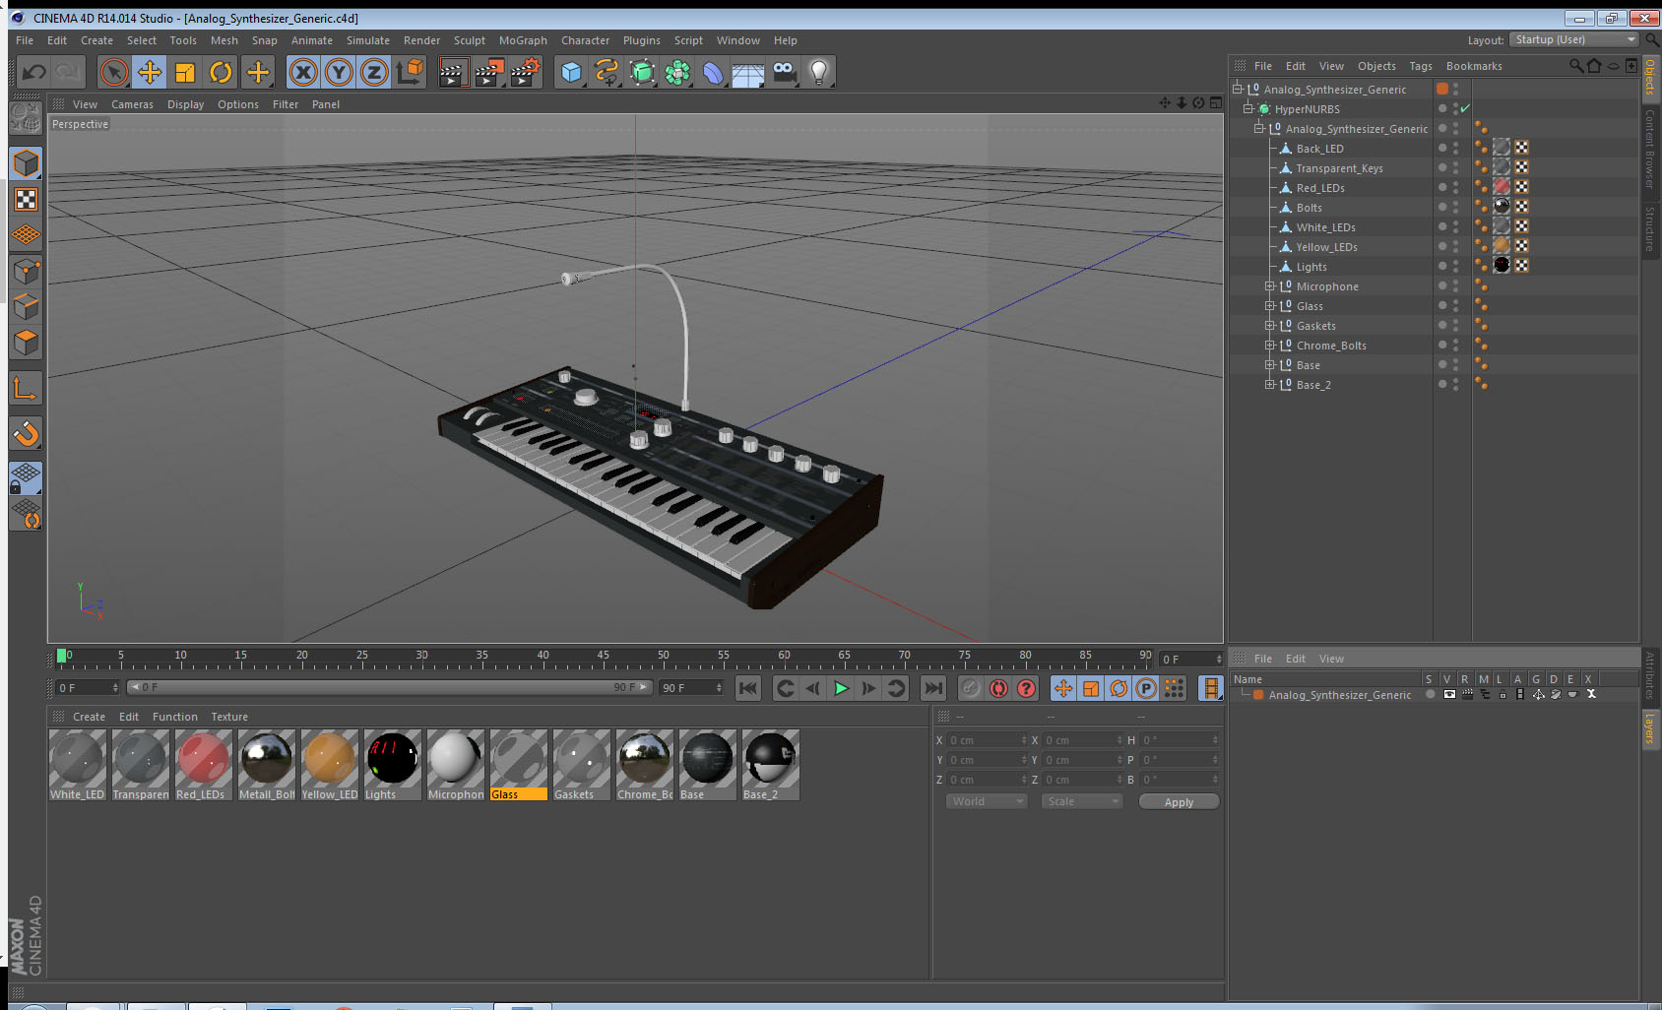Open the Simulate menu
Image resolution: width=1662 pixels, height=1010 pixels.
(368, 40)
